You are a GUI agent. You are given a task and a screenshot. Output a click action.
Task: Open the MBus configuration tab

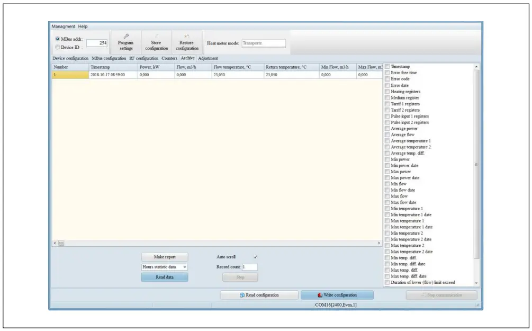(x=109, y=58)
